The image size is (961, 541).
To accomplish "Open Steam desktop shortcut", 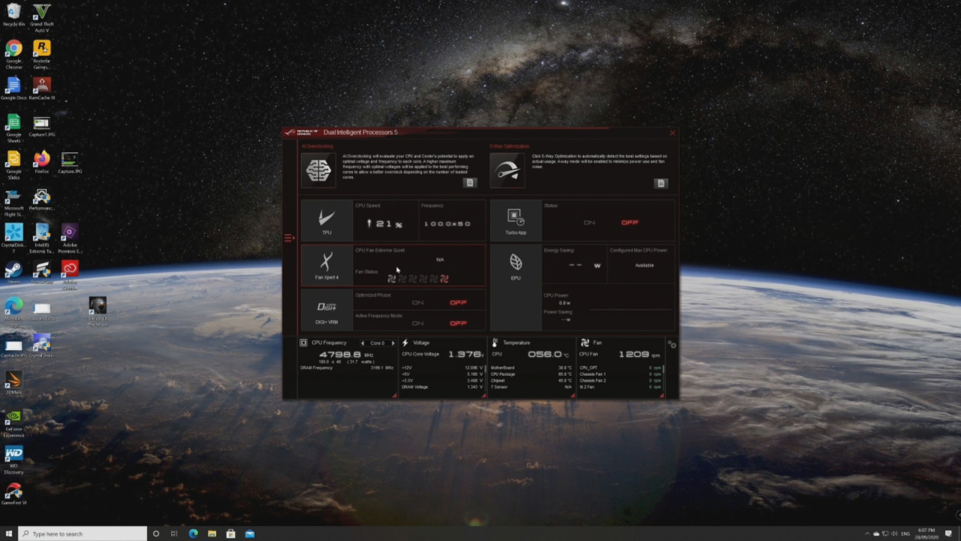I will 14,273.
